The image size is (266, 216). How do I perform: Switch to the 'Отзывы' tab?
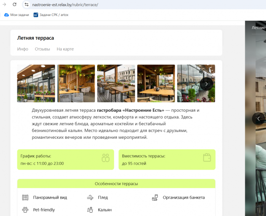click(x=42, y=49)
